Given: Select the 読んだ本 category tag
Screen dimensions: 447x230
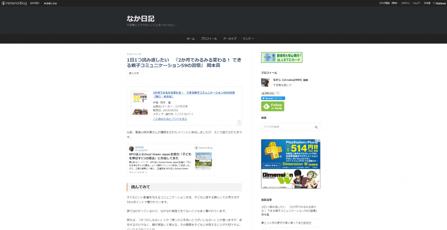Looking at the screenshot, I should tap(134, 73).
